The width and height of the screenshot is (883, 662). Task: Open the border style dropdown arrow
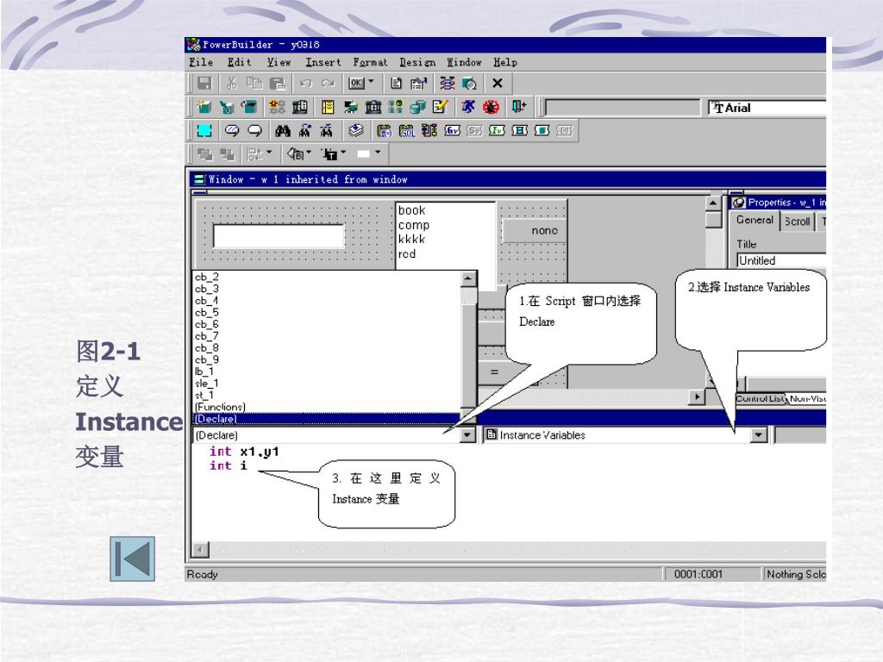pos(378,153)
